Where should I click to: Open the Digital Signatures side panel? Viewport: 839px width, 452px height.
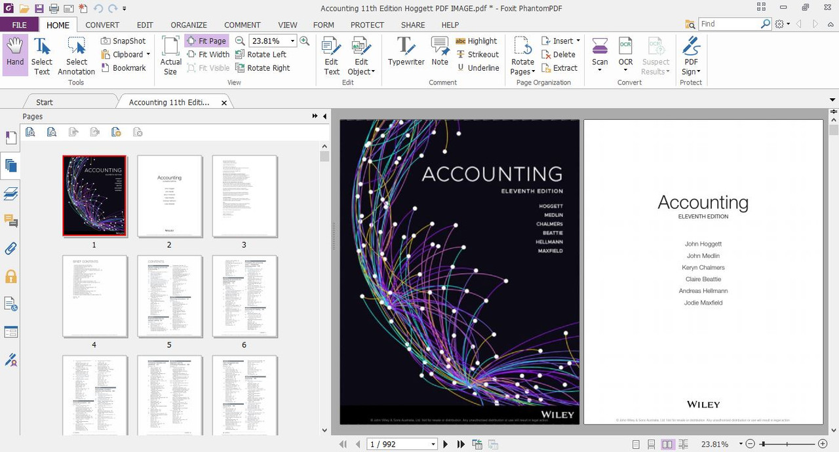point(10,360)
